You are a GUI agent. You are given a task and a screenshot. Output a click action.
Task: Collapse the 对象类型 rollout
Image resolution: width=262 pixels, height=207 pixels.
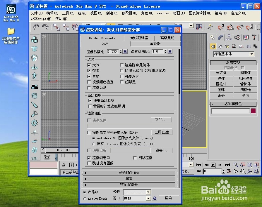click(233, 62)
